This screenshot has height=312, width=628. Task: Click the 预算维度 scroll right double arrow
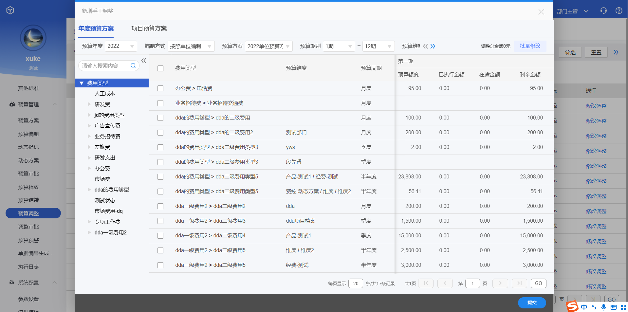pyautogui.click(x=433, y=46)
